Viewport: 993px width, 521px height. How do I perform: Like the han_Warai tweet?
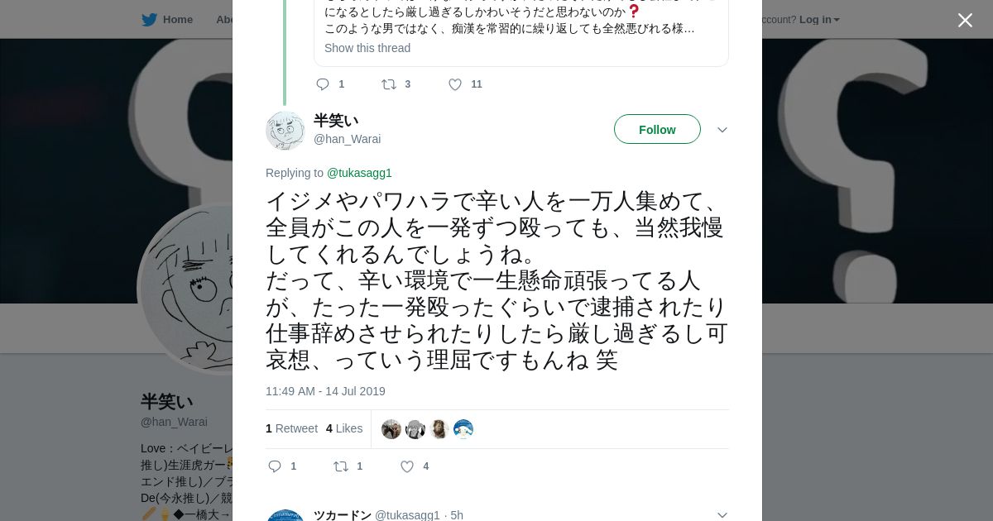pyautogui.click(x=407, y=466)
